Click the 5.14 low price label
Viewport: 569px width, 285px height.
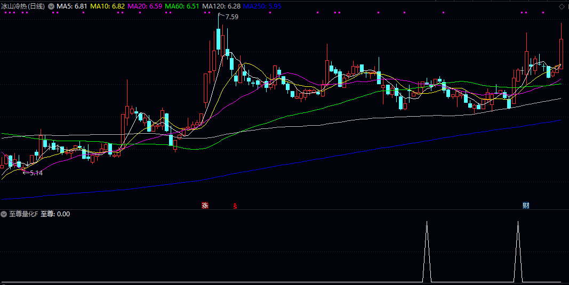(x=36, y=173)
